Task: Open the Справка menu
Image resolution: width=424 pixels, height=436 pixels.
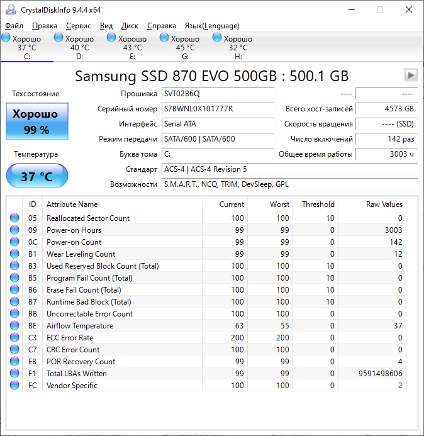Action: point(162,26)
